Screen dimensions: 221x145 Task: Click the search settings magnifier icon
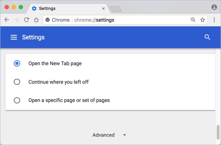tap(207, 37)
